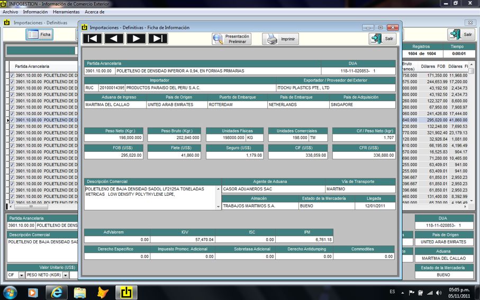The image size is (480, 300).
Task: Toggle the second row's checkbox in list
Action: [12, 82]
